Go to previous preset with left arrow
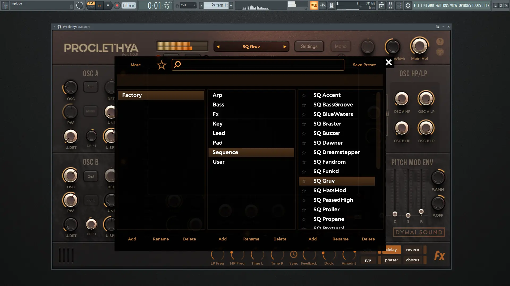The height and width of the screenshot is (286, 510). click(218, 47)
